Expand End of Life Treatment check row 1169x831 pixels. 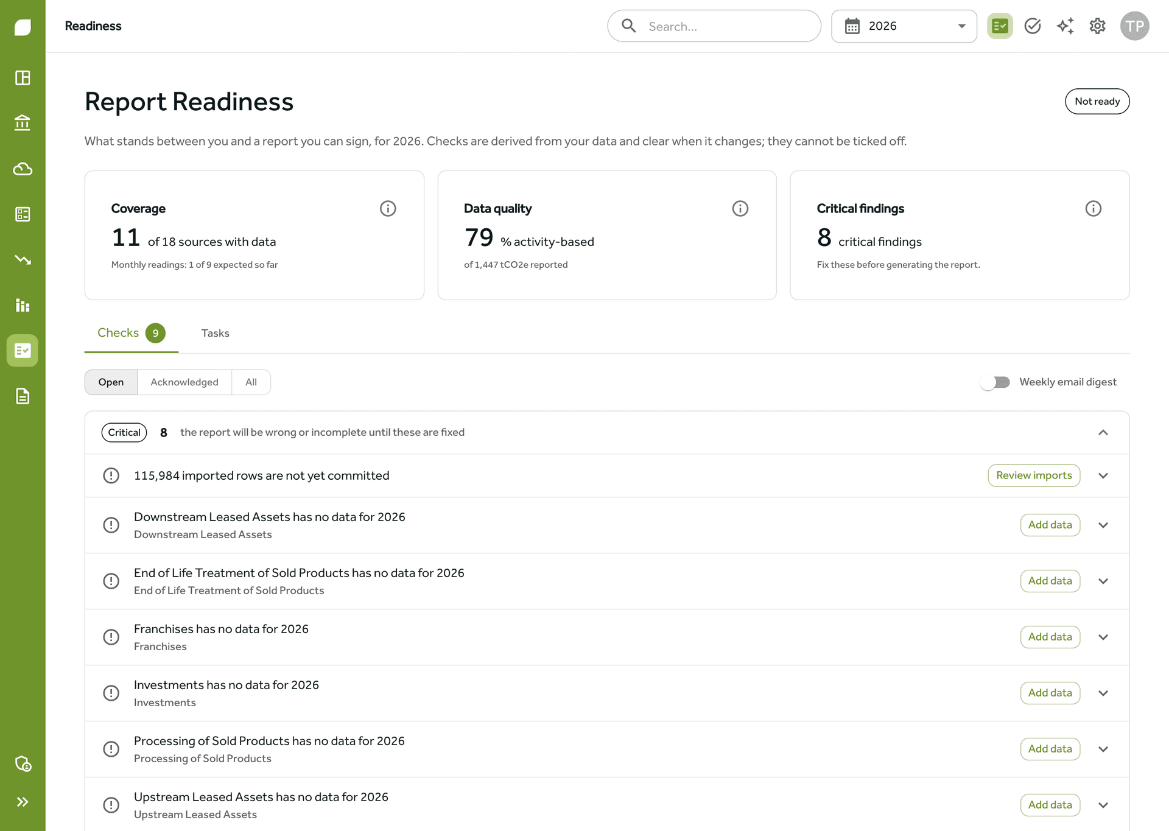[1103, 581]
